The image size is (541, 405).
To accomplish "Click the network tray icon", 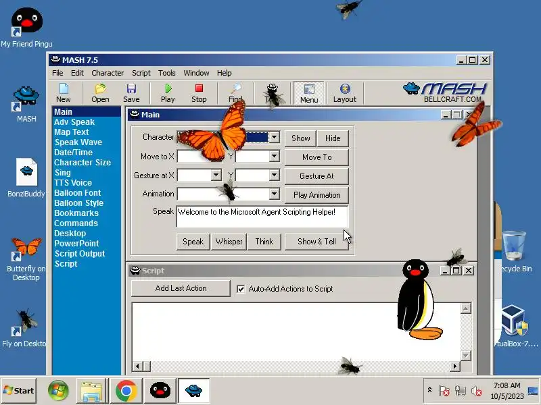I will coord(461,391).
